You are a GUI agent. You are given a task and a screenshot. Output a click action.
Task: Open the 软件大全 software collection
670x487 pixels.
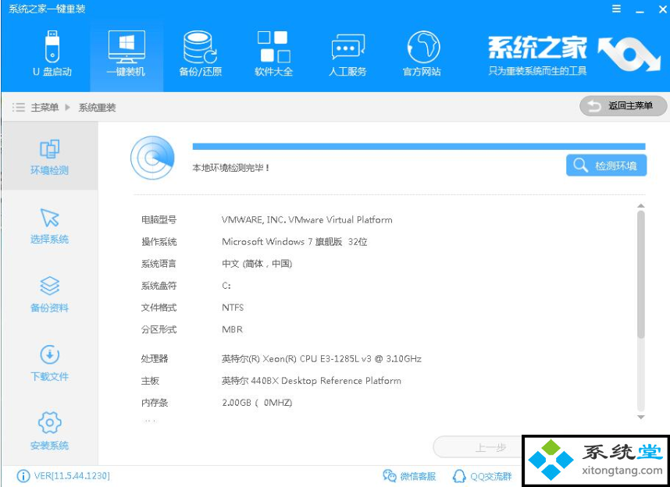(x=273, y=54)
